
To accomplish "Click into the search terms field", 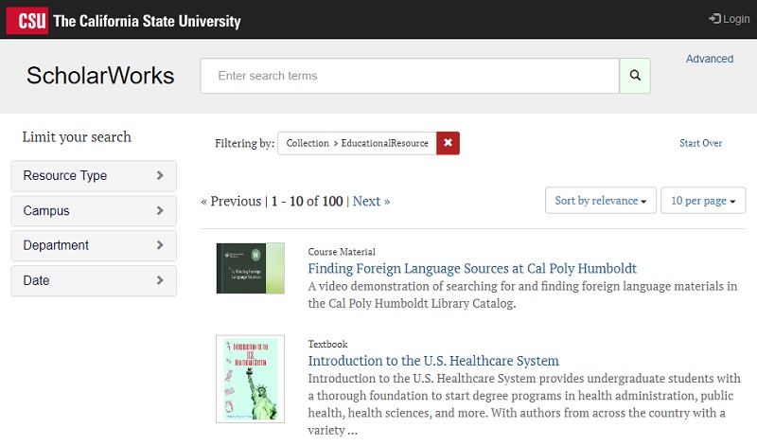I will tap(410, 76).
